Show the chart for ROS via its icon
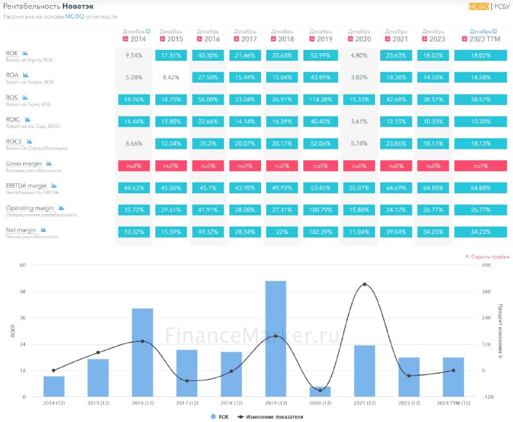Screen dimensions: 513x422 coord(25,97)
